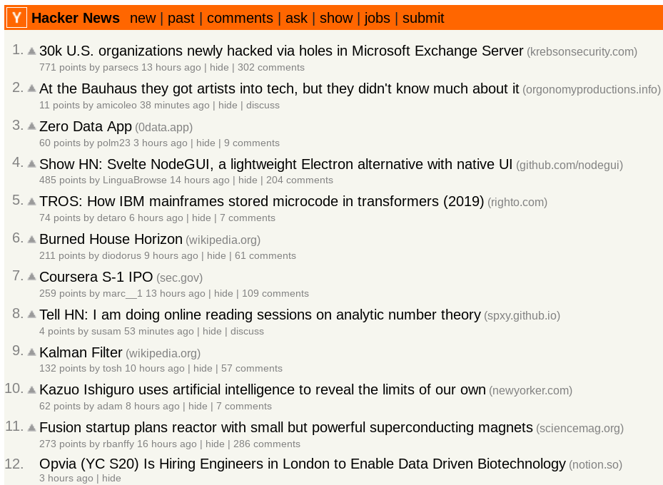Open the Opvia hiring engineers job post
Image resolution: width=663 pixels, height=485 pixels.
(302, 464)
